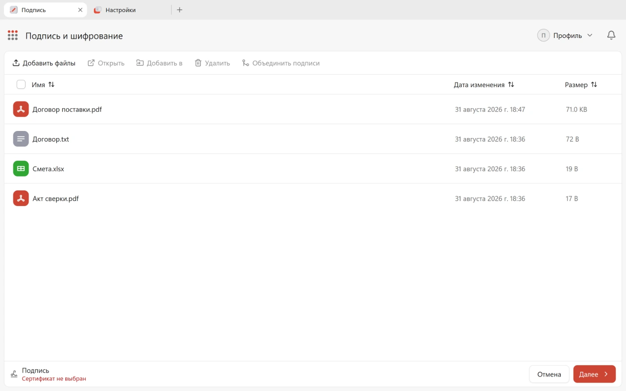Click the Добавить в toolbar item
The height and width of the screenshot is (391, 626).
[x=159, y=63]
